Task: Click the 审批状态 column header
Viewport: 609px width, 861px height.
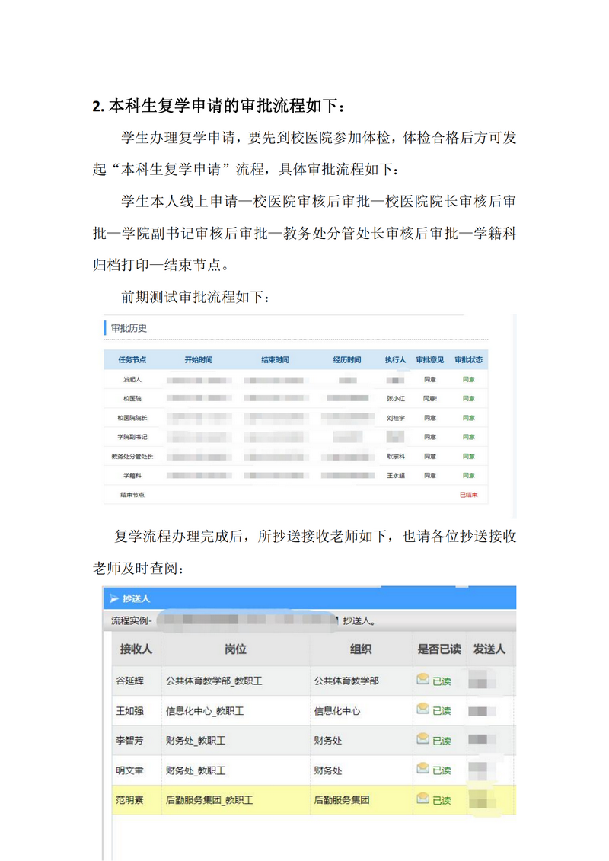Action: (468, 359)
